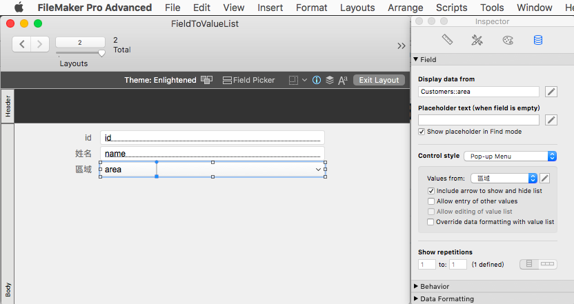Click the Field Picker button

tap(248, 80)
